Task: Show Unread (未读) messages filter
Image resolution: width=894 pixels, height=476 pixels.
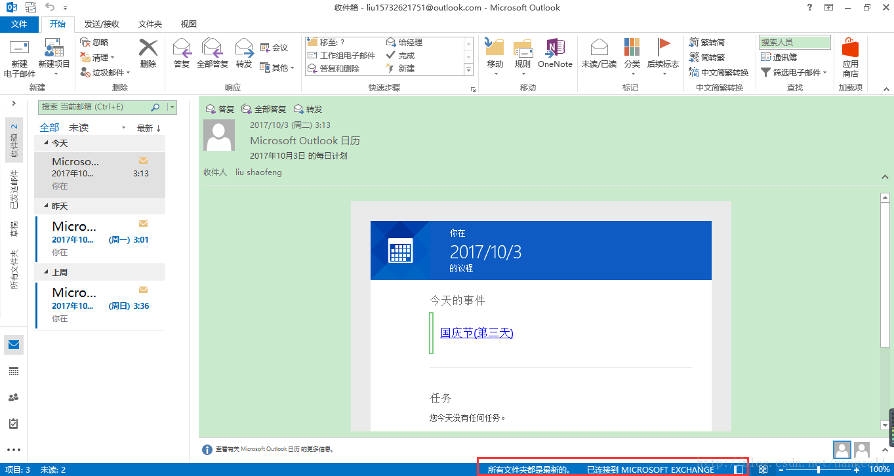Action: pos(79,128)
